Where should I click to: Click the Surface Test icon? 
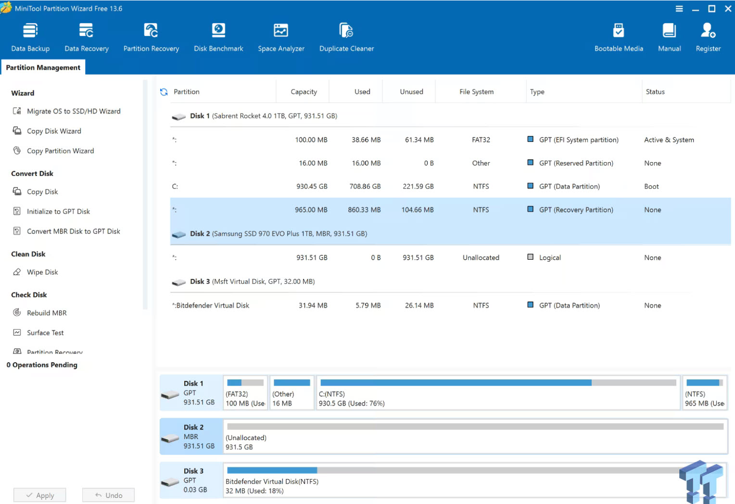[17, 332]
